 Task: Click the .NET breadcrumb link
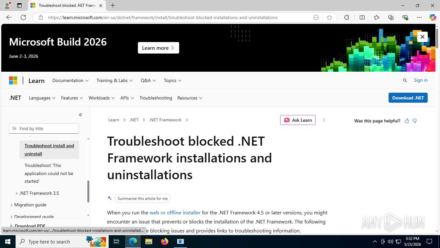134,120
